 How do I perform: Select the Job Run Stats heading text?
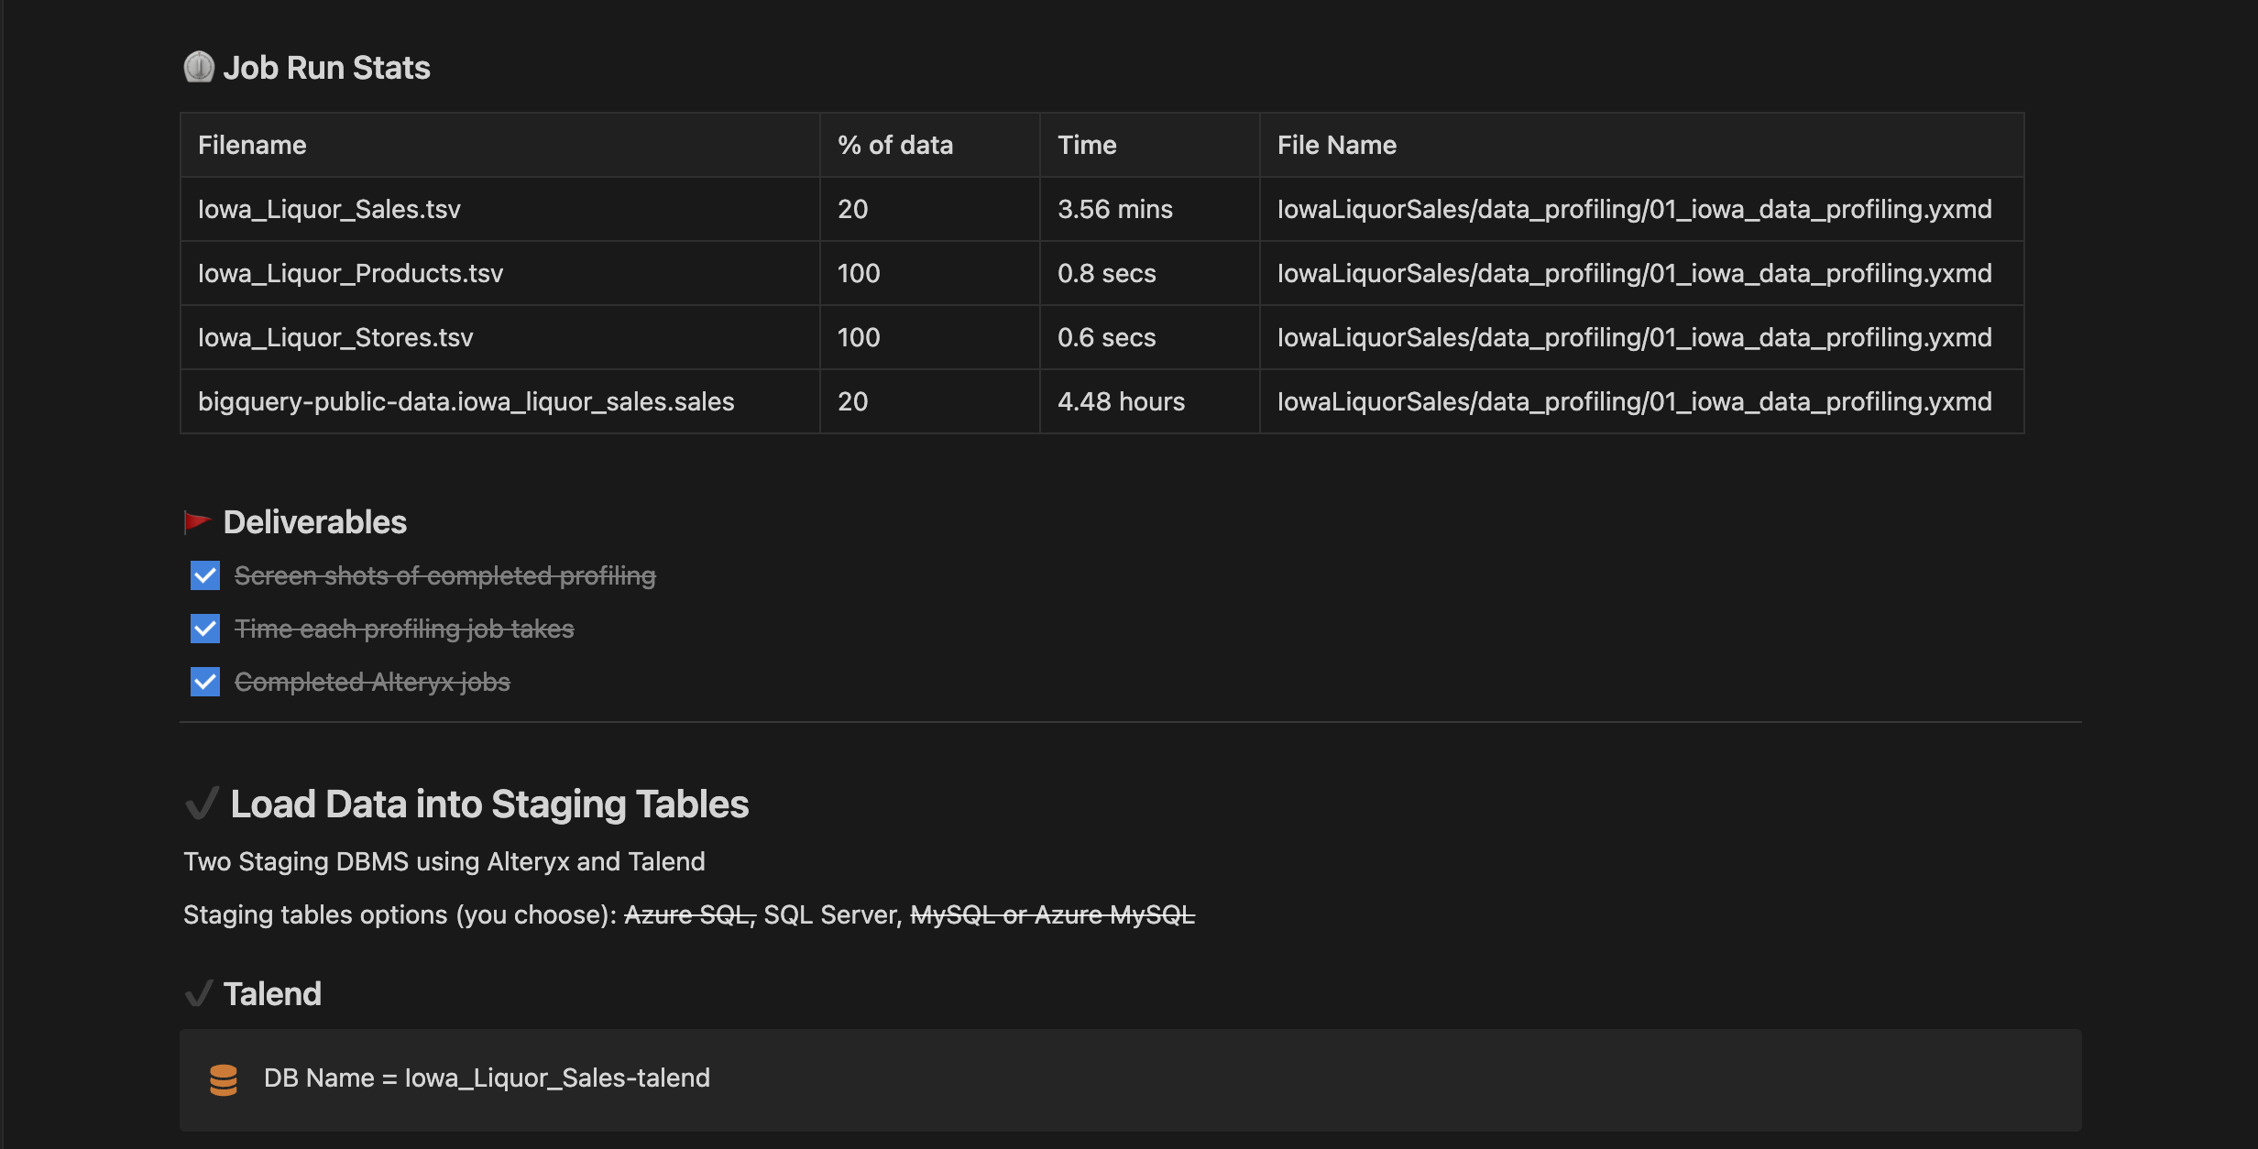328,67
